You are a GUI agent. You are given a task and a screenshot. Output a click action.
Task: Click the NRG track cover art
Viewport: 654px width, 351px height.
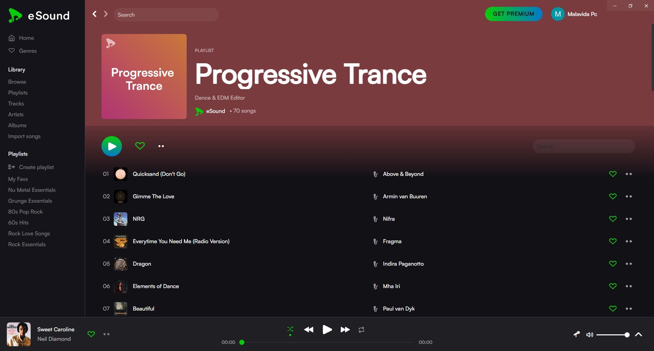[x=121, y=219]
